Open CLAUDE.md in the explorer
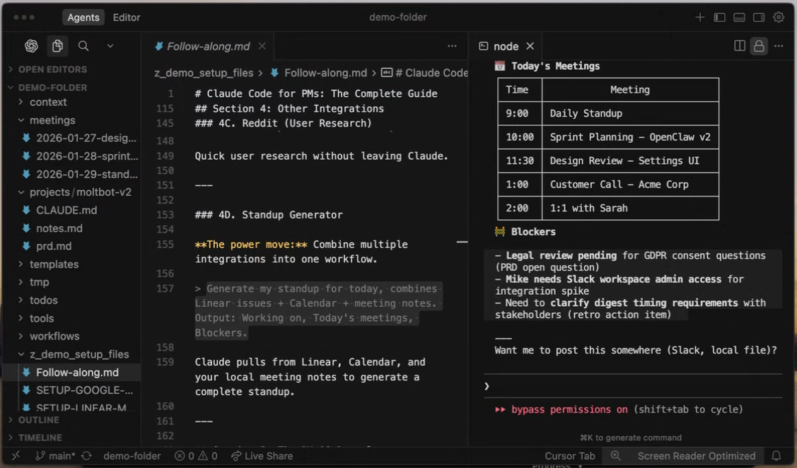The width and height of the screenshot is (797, 468). [x=66, y=211]
